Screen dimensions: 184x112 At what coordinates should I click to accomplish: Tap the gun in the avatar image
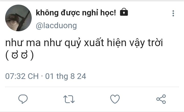pyautogui.click(x=24, y=21)
